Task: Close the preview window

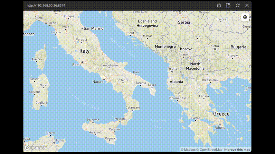Action: coord(247,5)
